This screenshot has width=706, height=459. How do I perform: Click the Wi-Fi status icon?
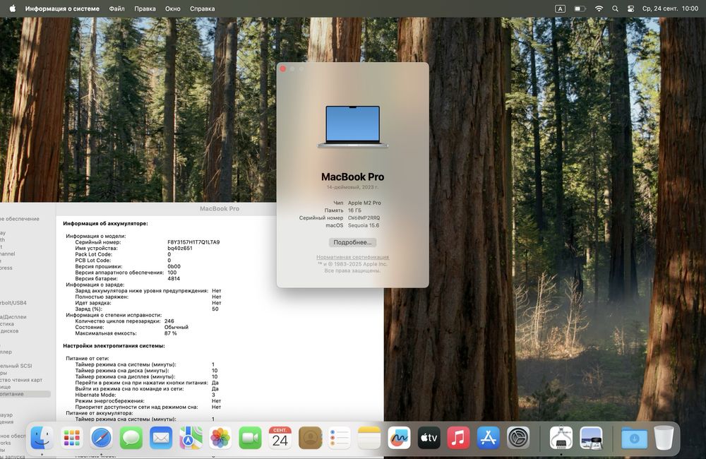(x=599, y=8)
